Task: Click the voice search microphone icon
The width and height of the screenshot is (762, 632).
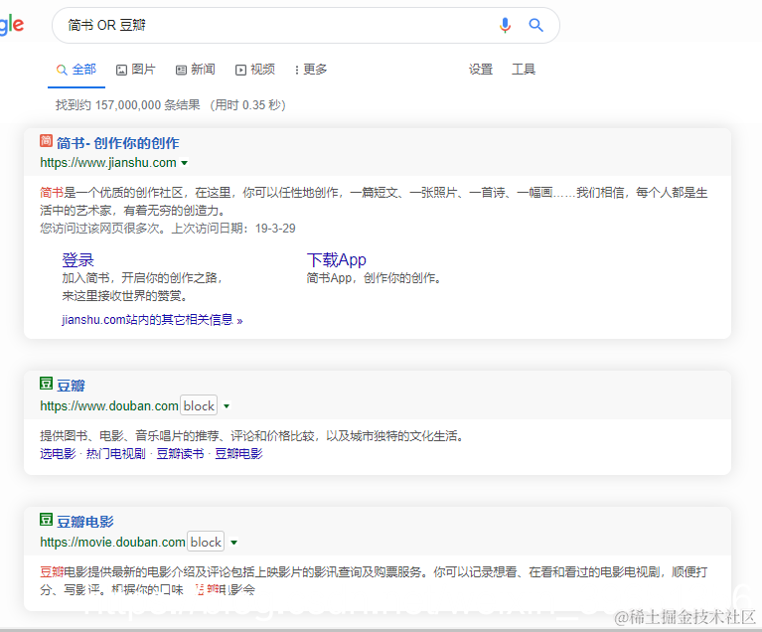Action: coord(505,25)
